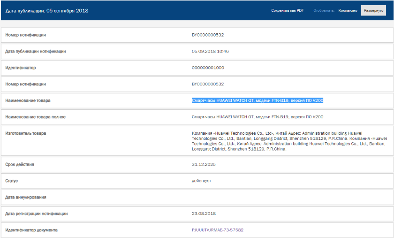Click the Отображать label in header
Image resolution: width=394 pixels, height=238 pixels.
[x=324, y=11]
